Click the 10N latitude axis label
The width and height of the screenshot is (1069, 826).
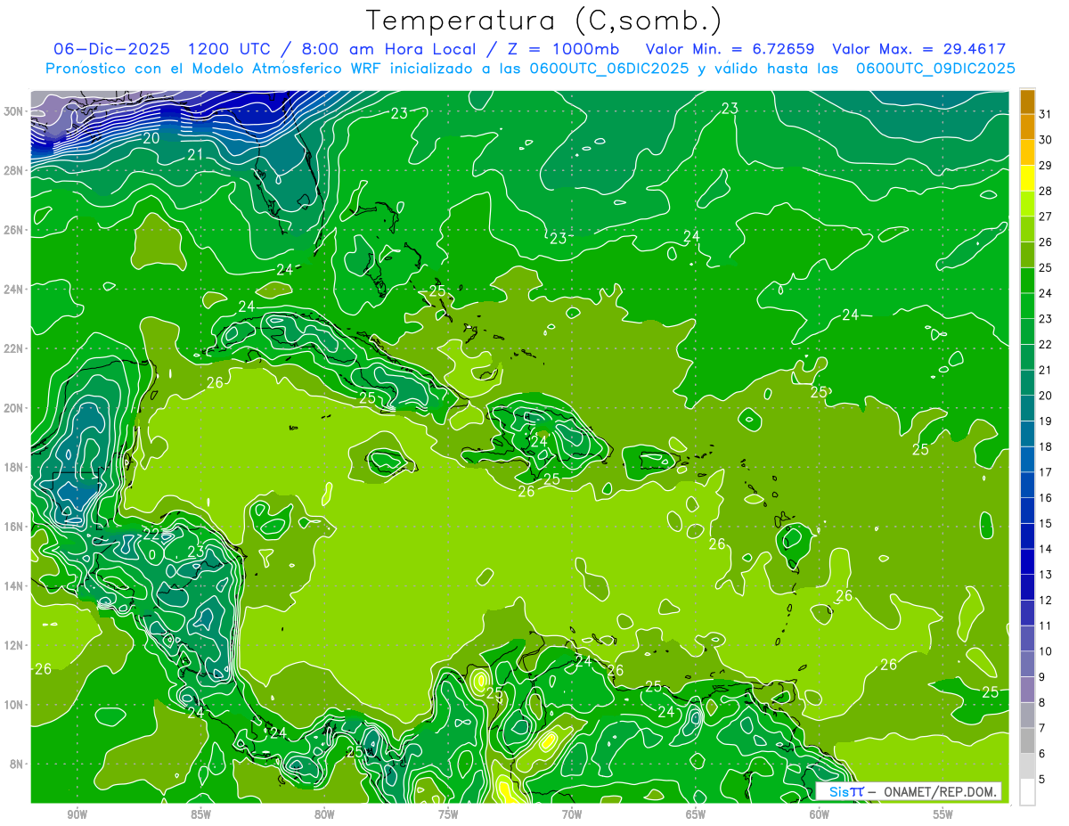tap(15, 705)
